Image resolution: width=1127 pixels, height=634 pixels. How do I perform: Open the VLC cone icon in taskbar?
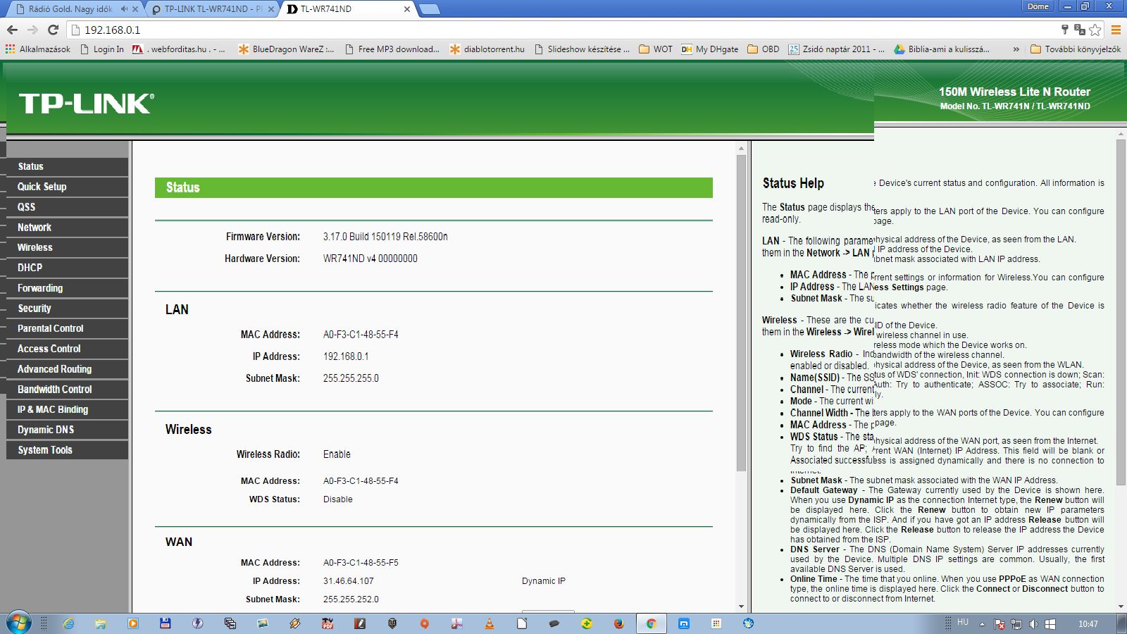point(490,623)
